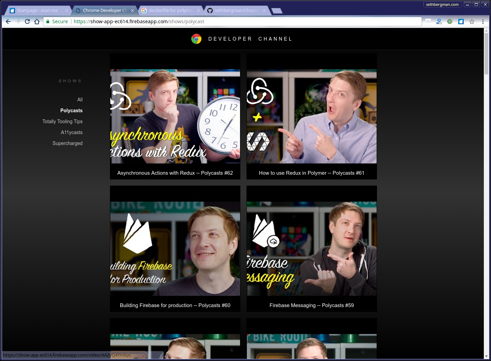Close the sethbergman/Chrome tab

(264, 11)
